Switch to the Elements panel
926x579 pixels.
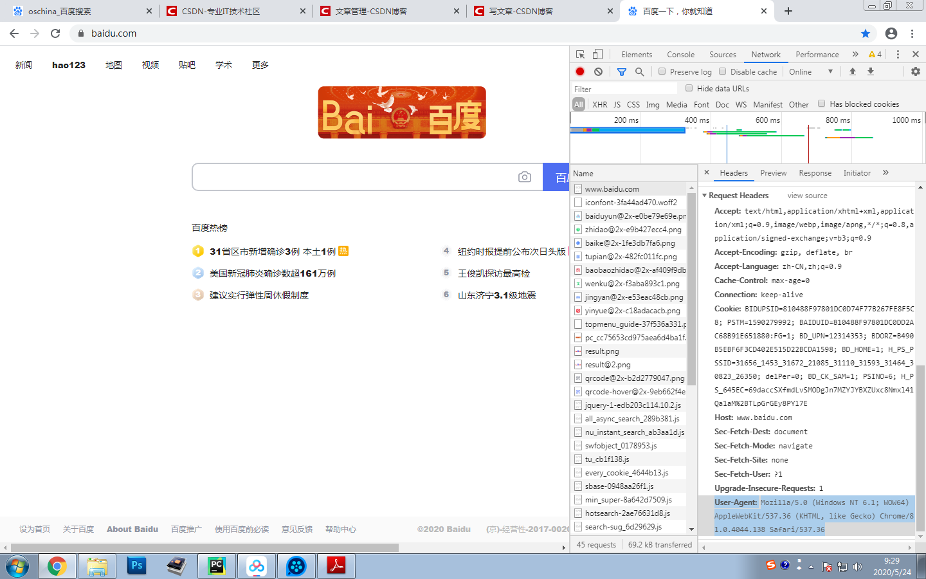coord(637,55)
